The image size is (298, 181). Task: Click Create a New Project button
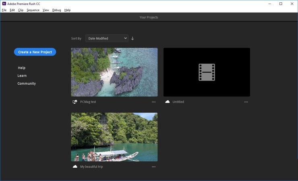[x=35, y=52]
